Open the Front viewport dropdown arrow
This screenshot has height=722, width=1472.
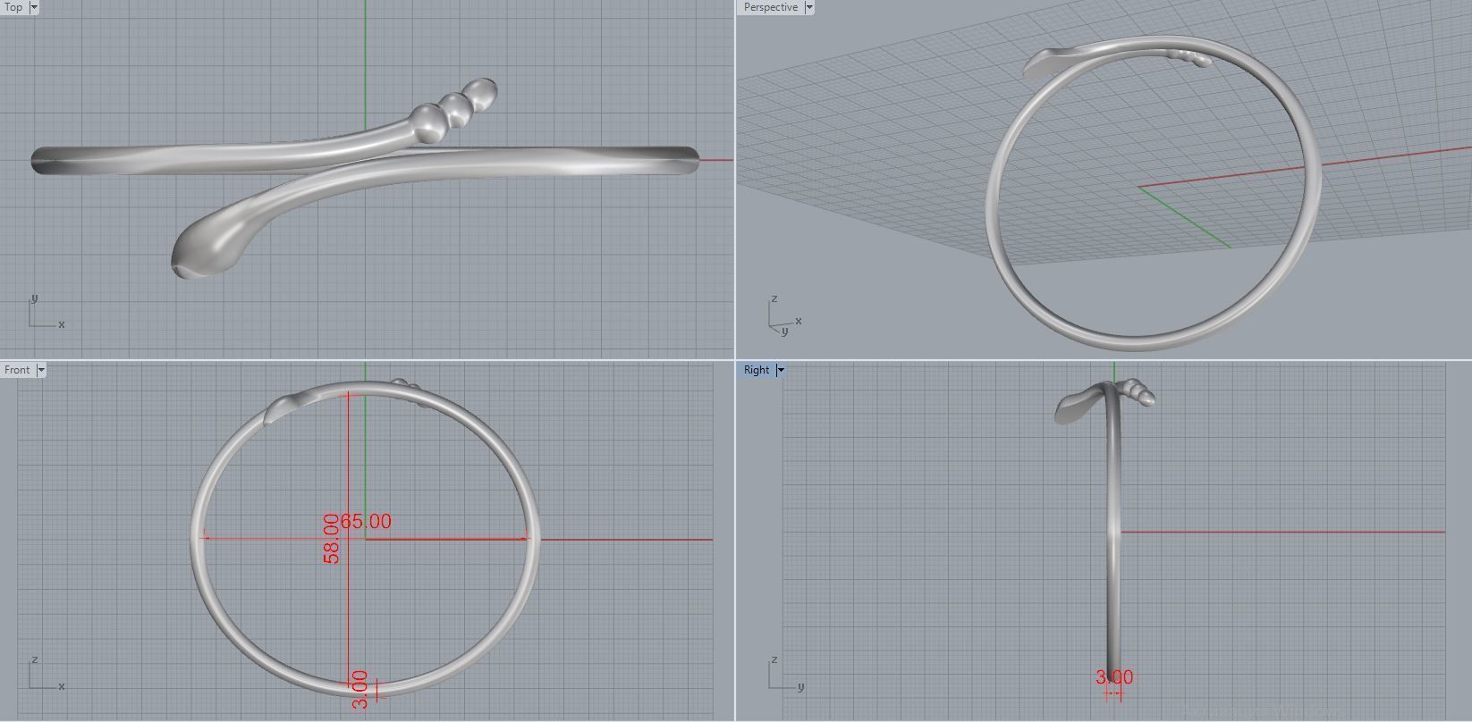point(40,370)
